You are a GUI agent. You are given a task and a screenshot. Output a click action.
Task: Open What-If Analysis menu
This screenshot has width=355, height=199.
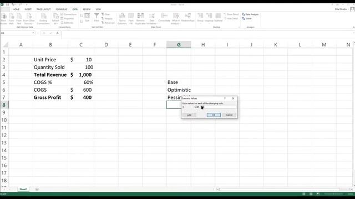point(176,19)
